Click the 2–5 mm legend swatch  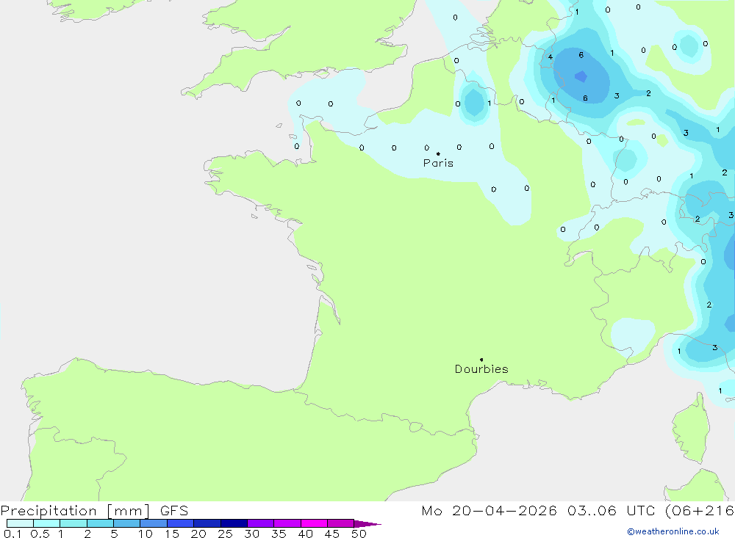100,523
